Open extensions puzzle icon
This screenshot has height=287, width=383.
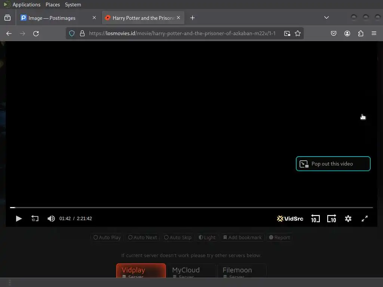click(361, 33)
